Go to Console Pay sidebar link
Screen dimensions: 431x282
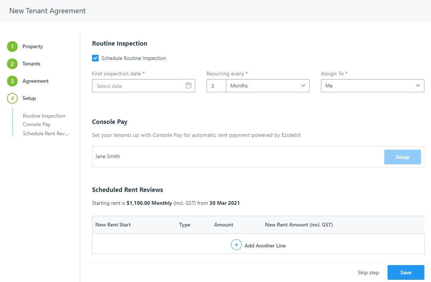(x=36, y=124)
